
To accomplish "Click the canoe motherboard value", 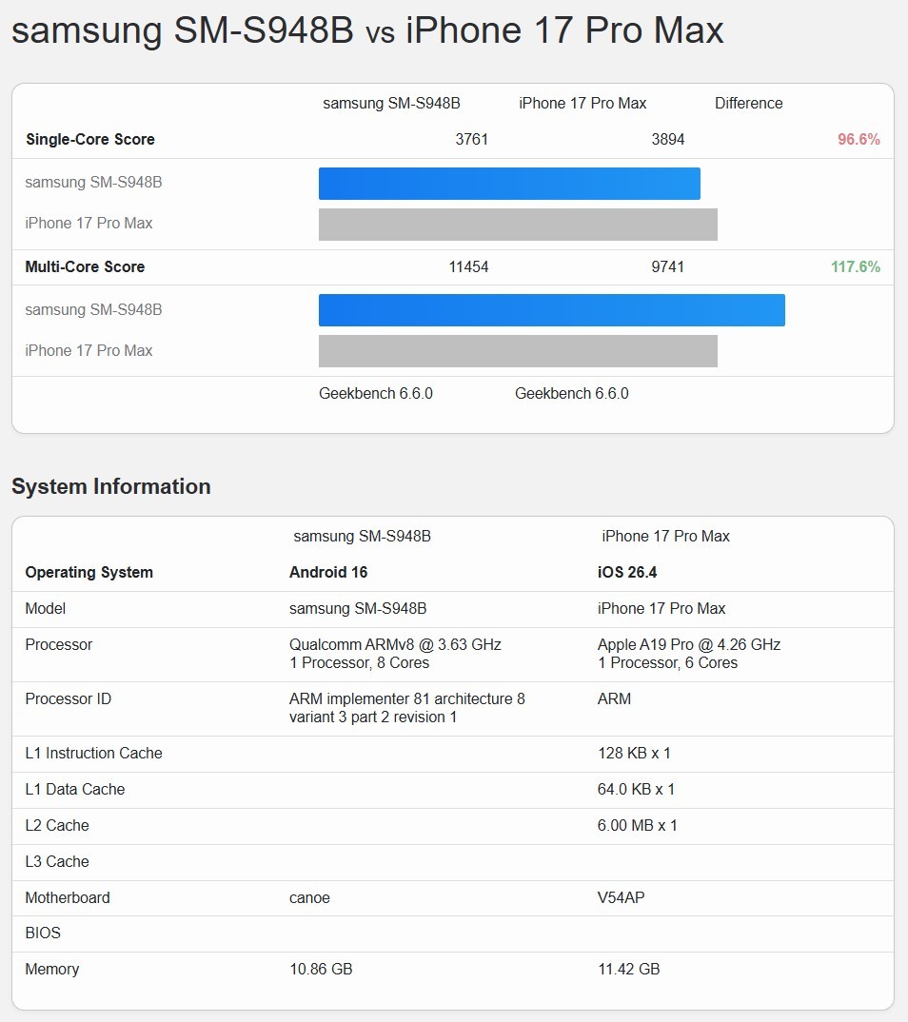I will (309, 897).
